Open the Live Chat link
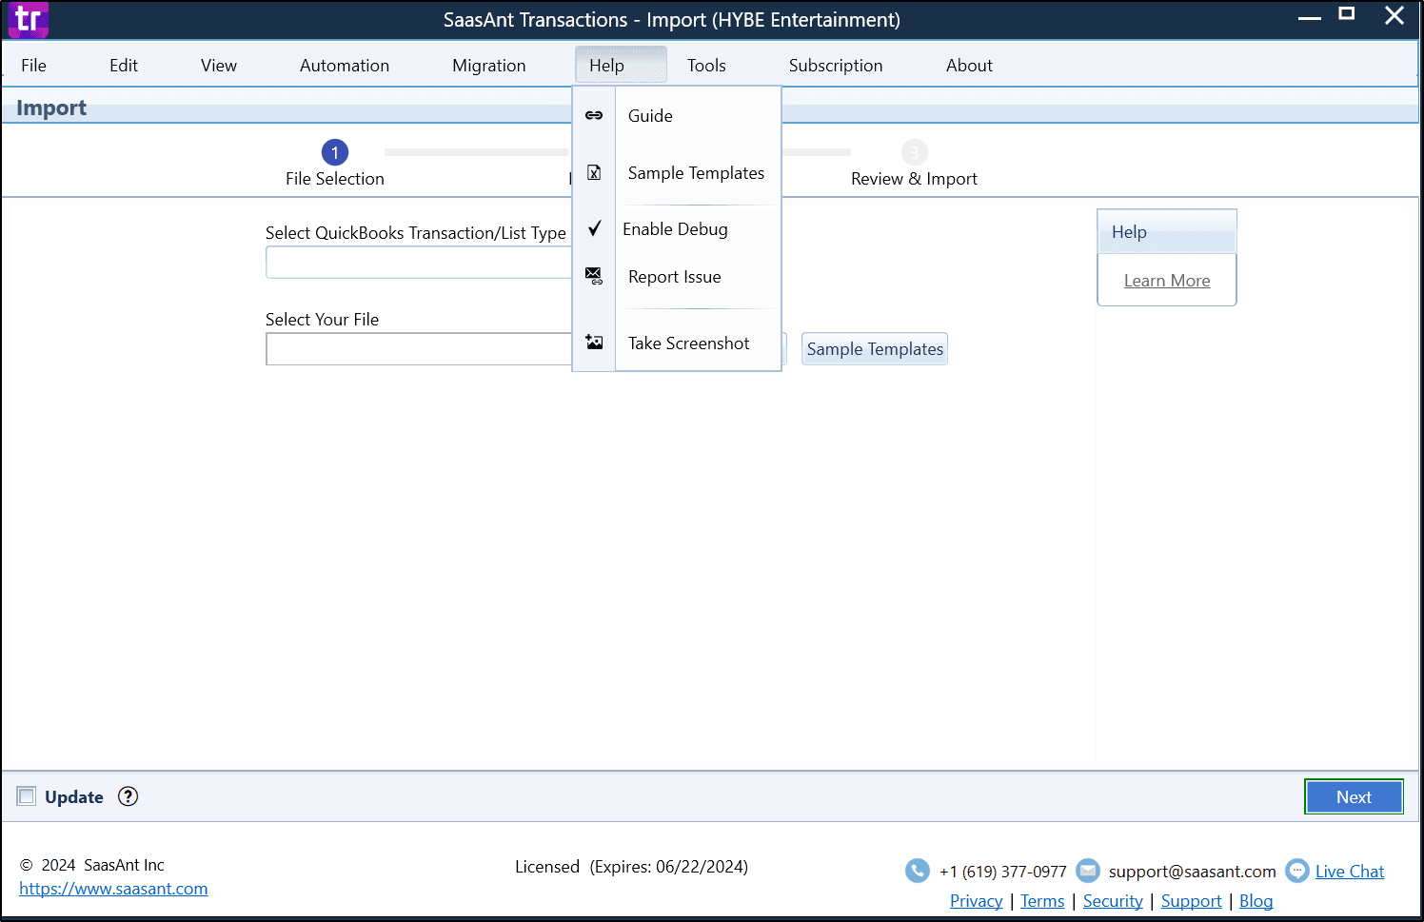 pyautogui.click(x=1350, y=872)
